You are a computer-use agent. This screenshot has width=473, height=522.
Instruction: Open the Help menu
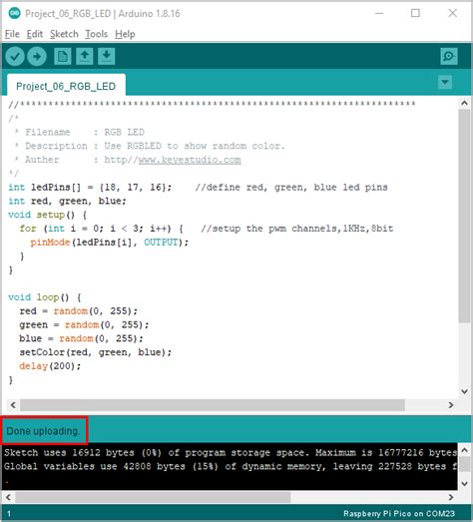point(125,34)
